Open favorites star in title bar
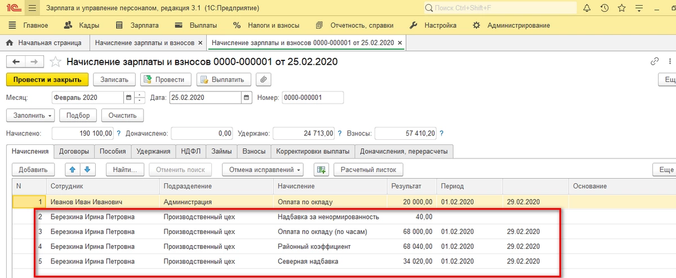Screen dimensions: 676x278 tap(622, 8)
